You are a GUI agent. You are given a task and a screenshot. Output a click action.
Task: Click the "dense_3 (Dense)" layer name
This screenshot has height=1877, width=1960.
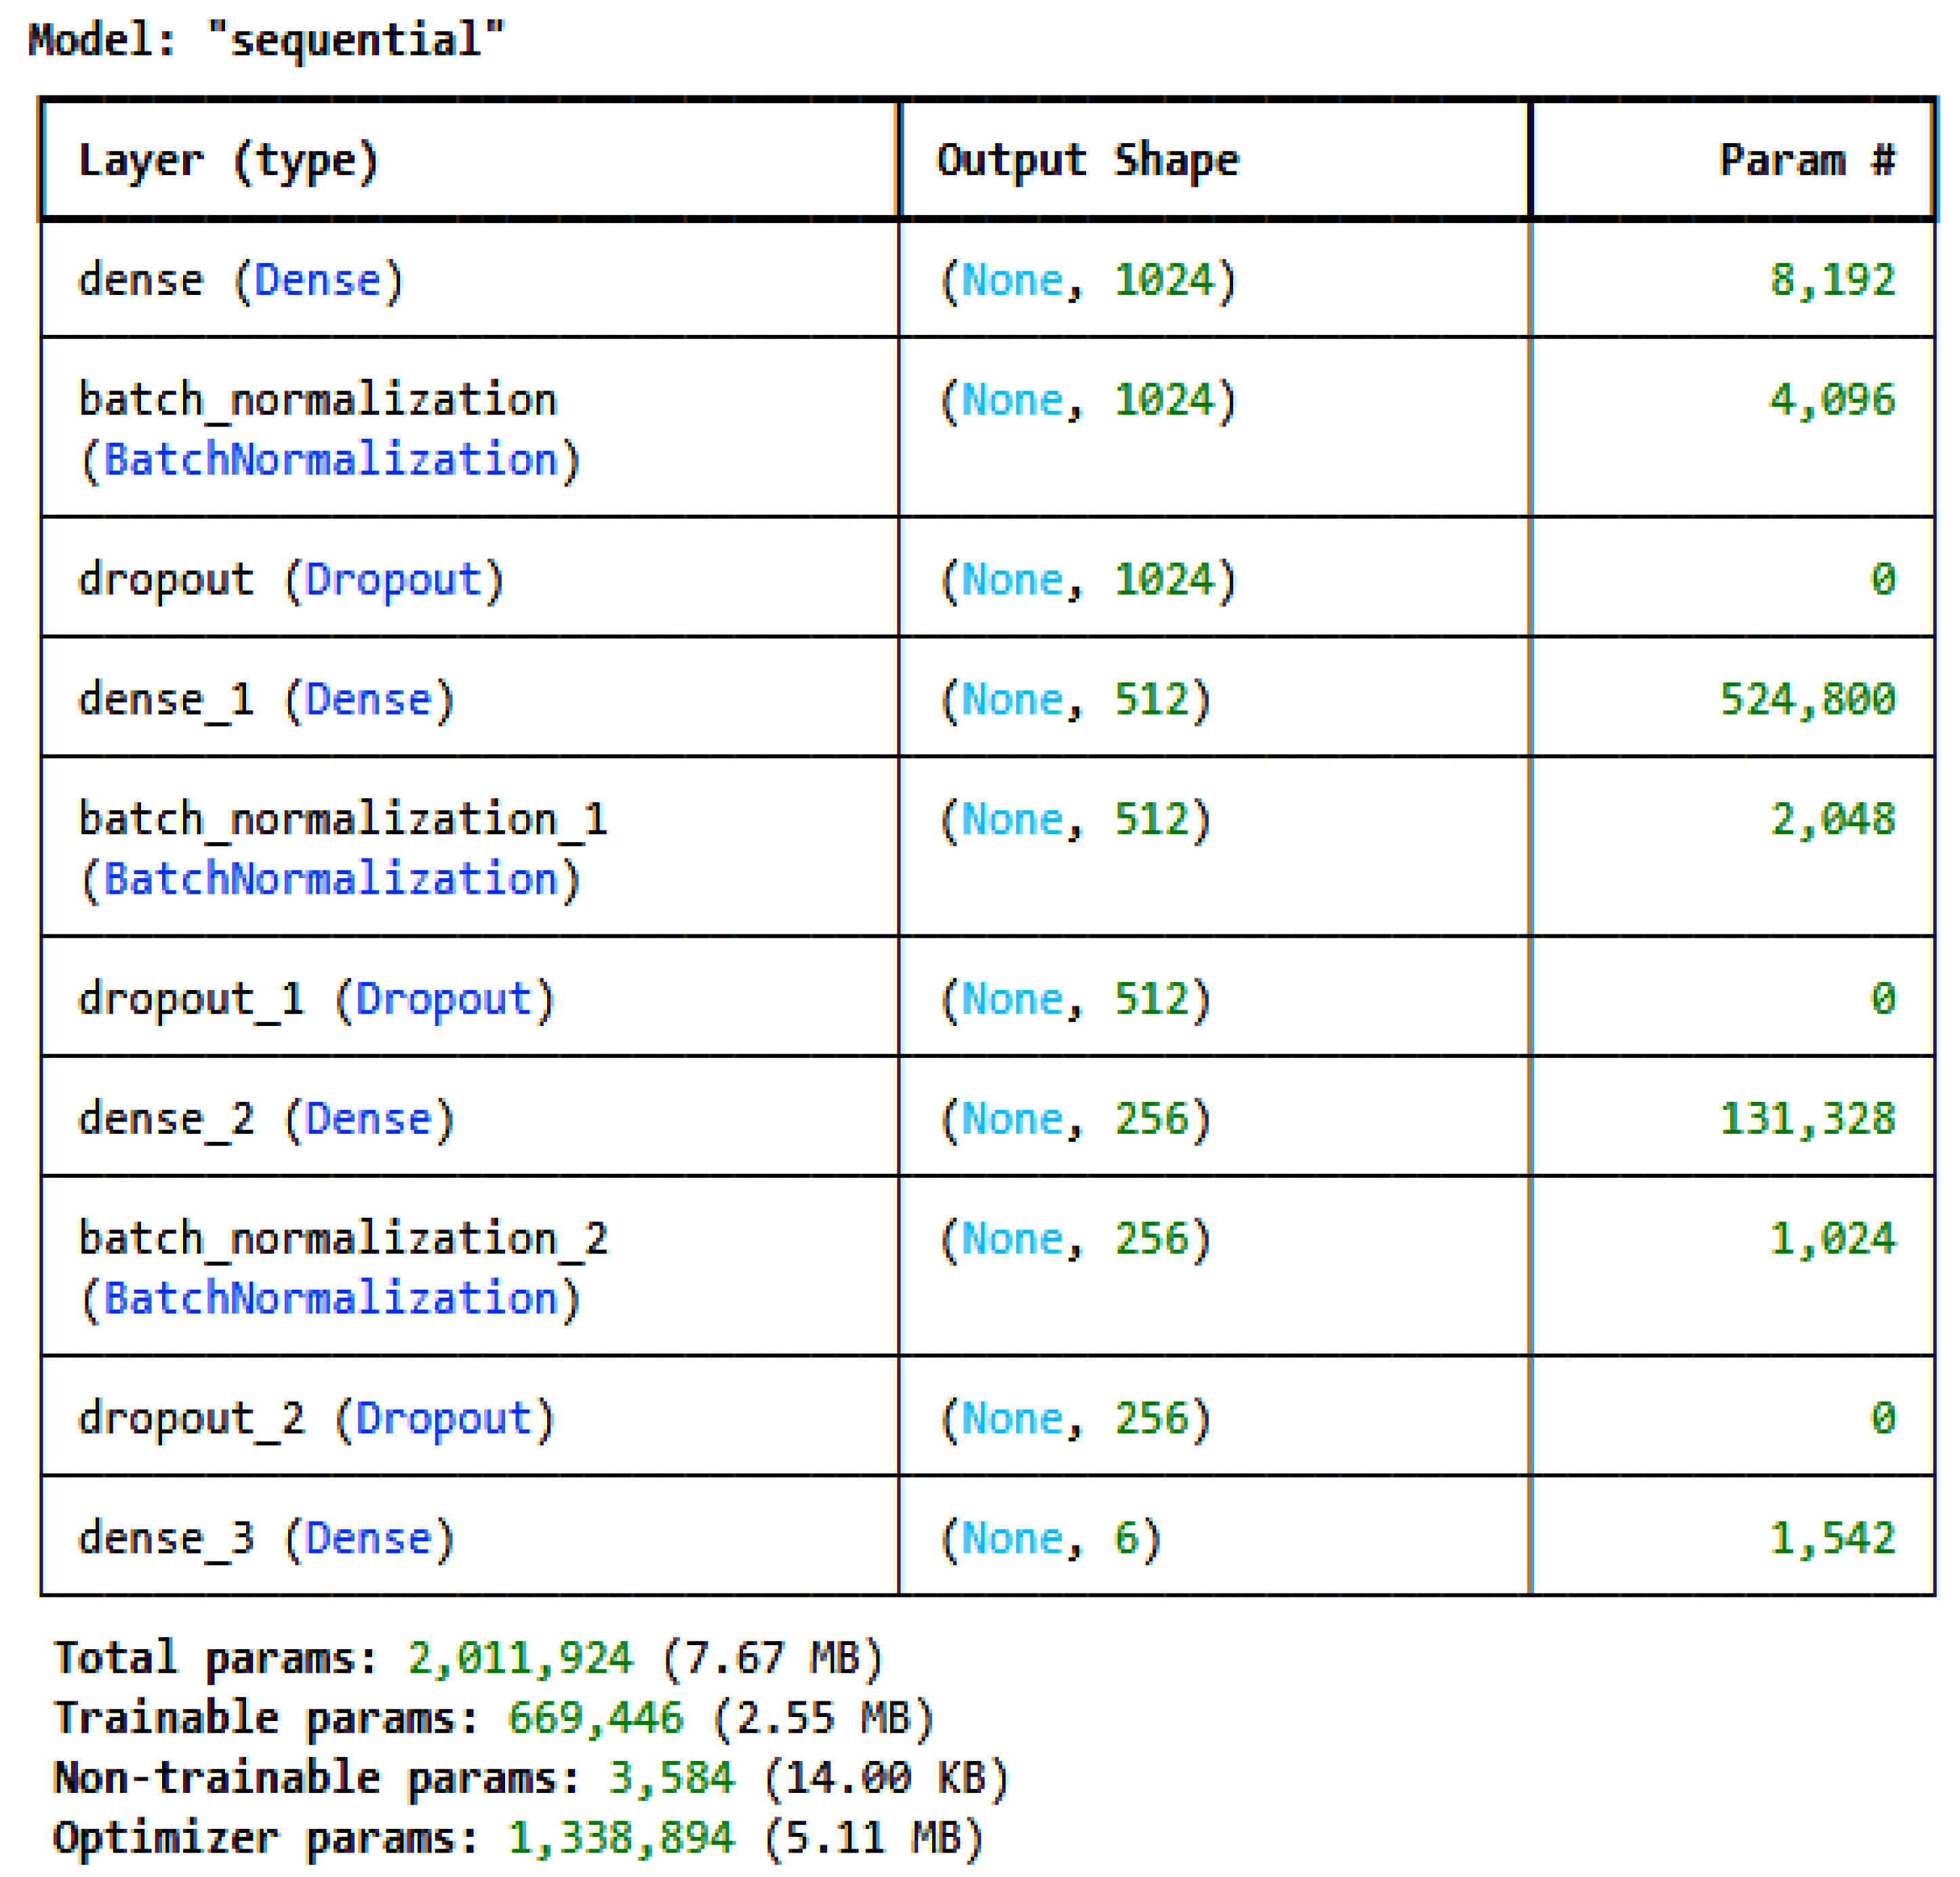coord(266,1539)
